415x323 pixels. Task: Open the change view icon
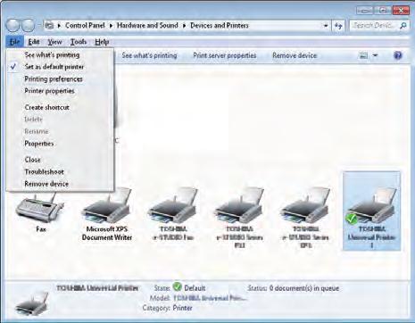[x=363, y=55]
